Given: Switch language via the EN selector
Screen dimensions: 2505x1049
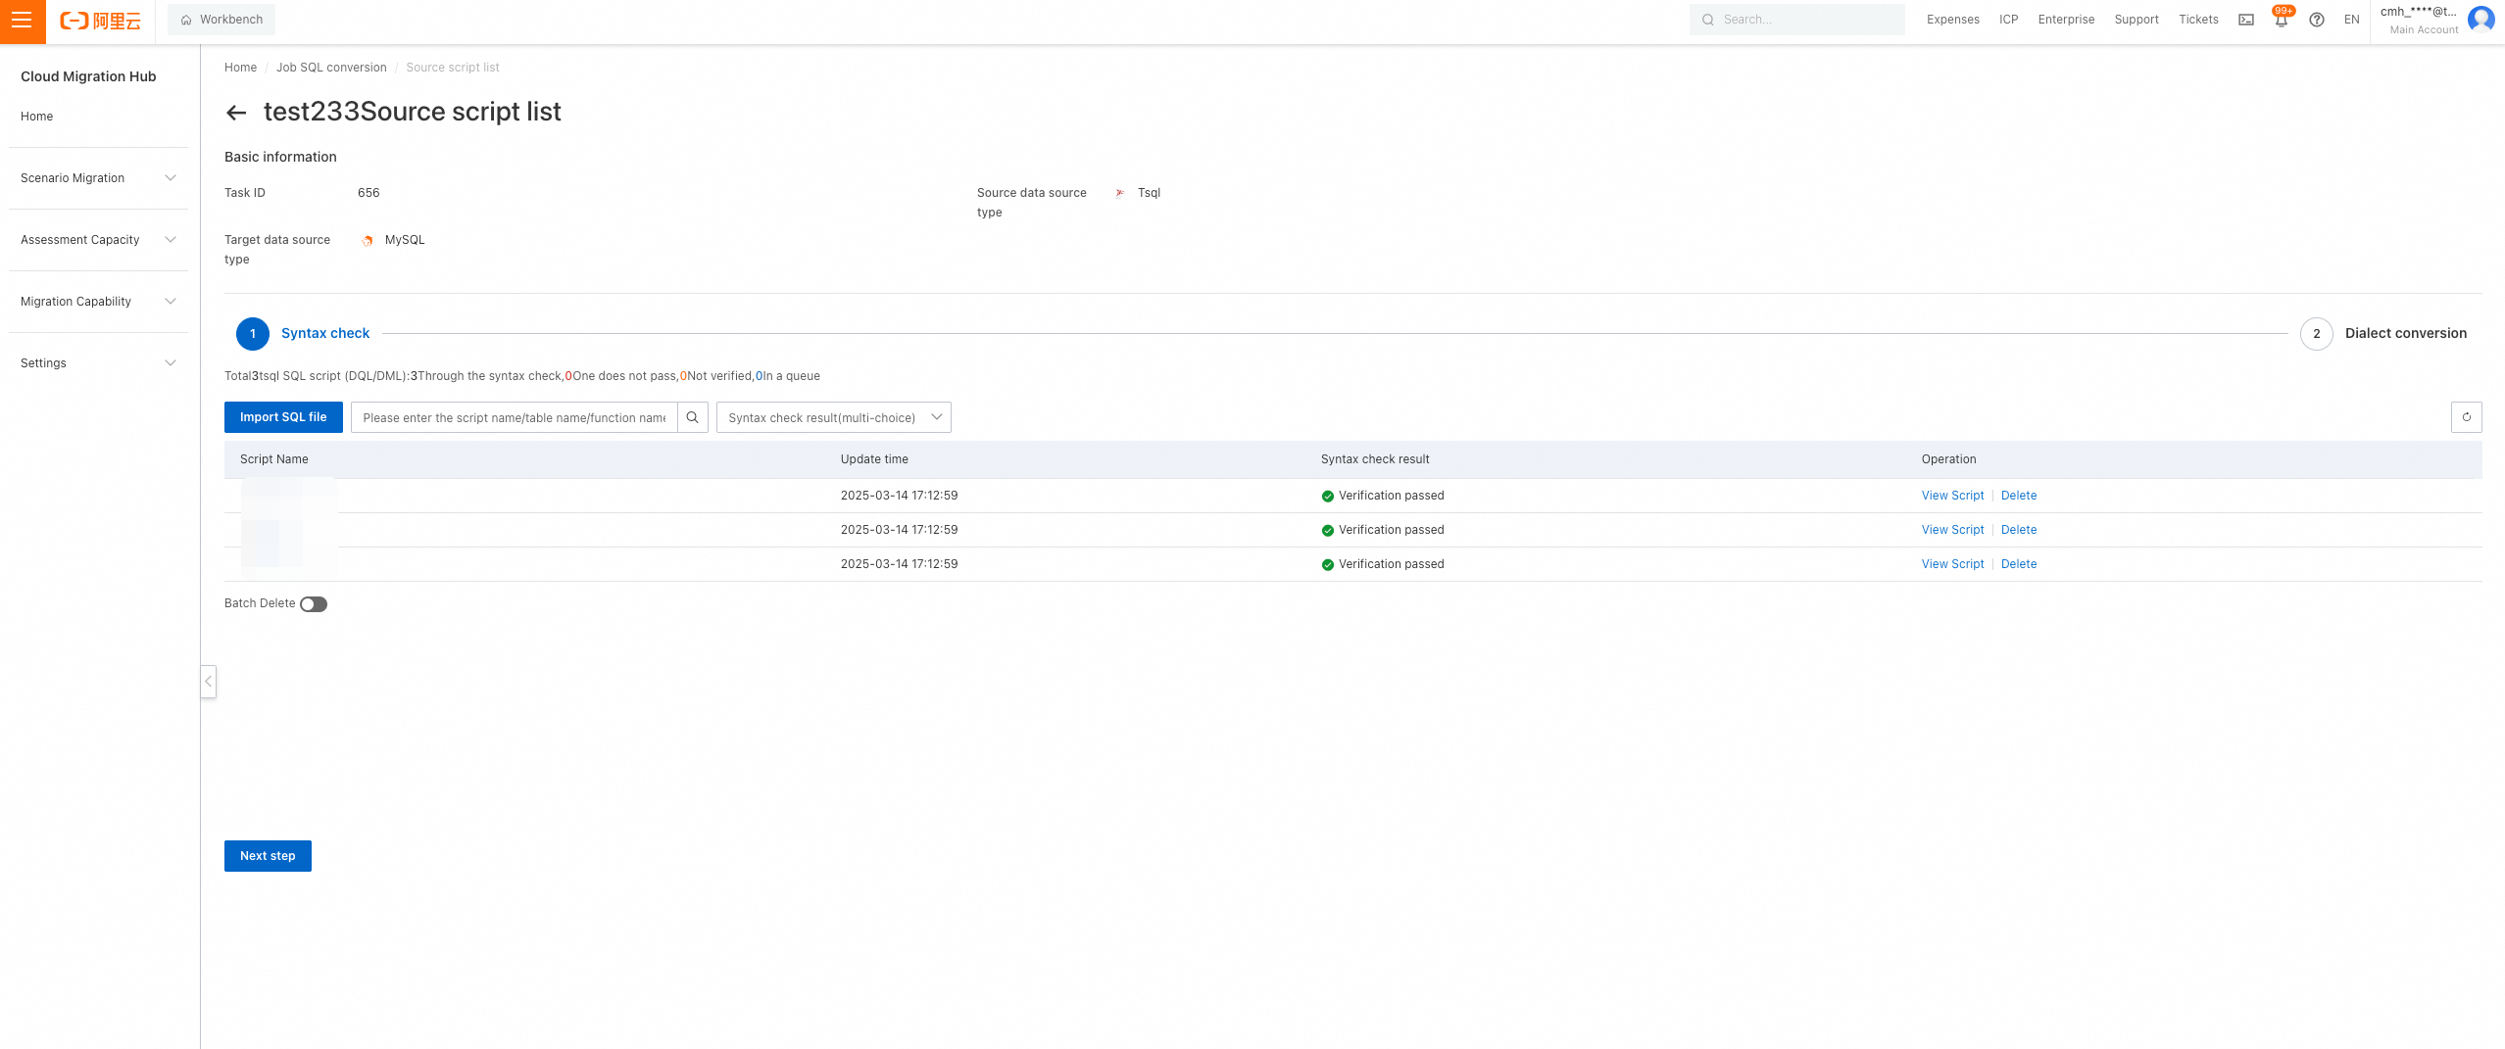Looking at the screenshot, I should point(2352,20).
